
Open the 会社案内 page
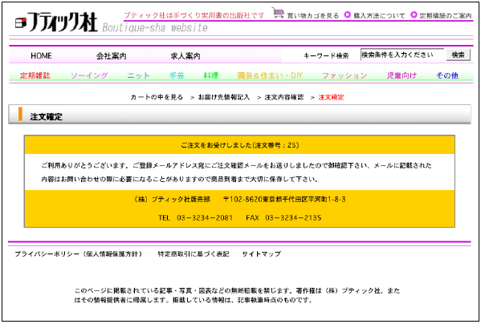111,56
